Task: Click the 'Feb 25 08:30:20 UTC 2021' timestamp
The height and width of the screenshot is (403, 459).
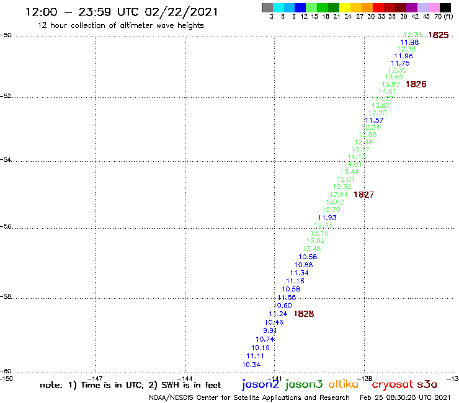Action: 405,397
